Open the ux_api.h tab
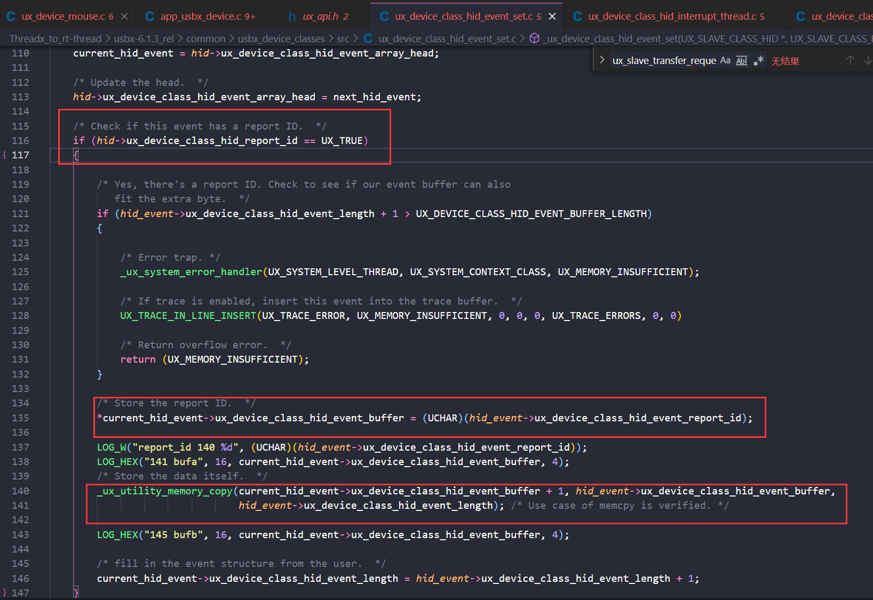This screenshot has height=600, width=873. [320, 17]
